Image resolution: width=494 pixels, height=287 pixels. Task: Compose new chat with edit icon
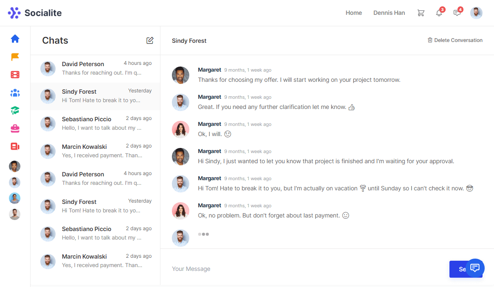[x=150, y=41]
